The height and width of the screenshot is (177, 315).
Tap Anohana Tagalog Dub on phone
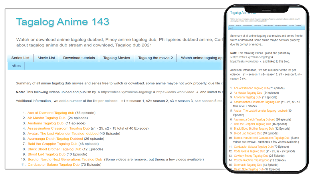[247, 97]
